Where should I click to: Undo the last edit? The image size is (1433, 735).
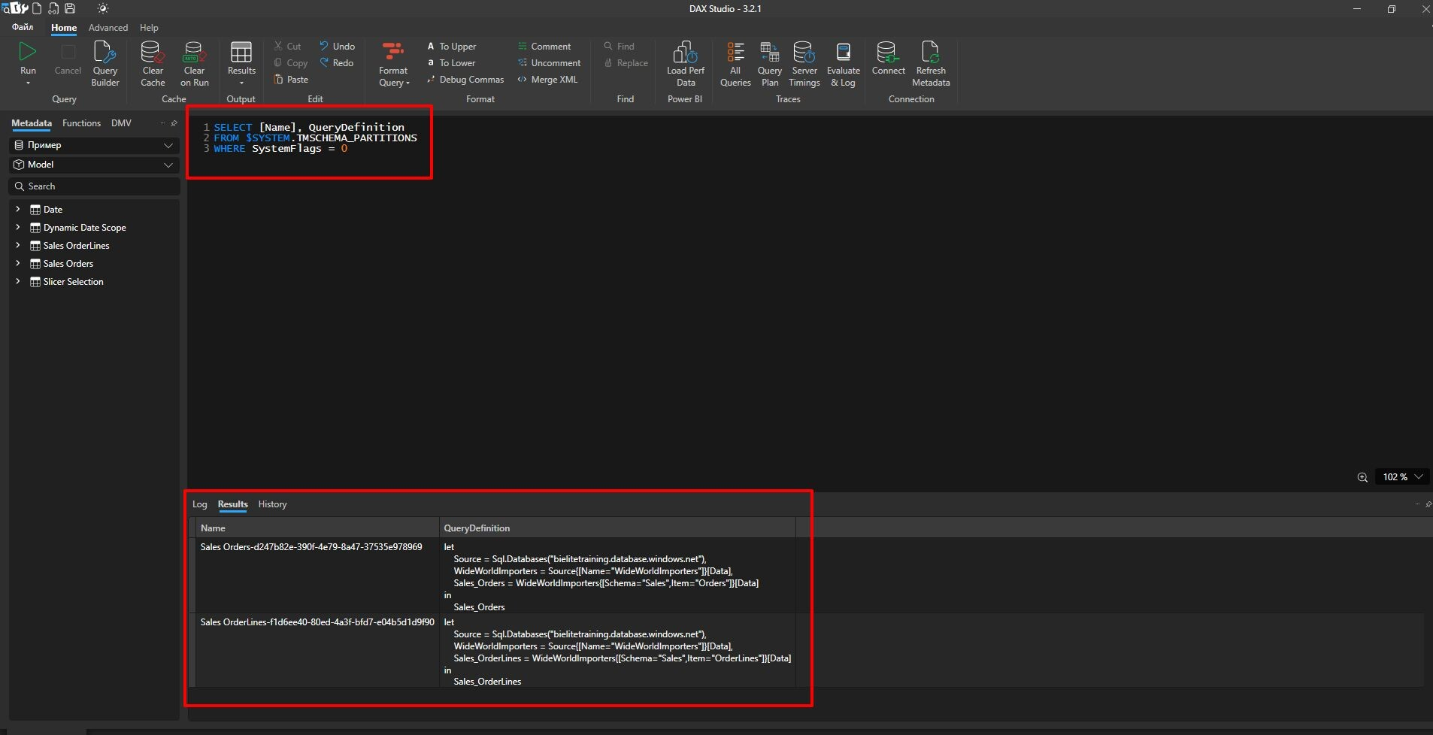337,47
